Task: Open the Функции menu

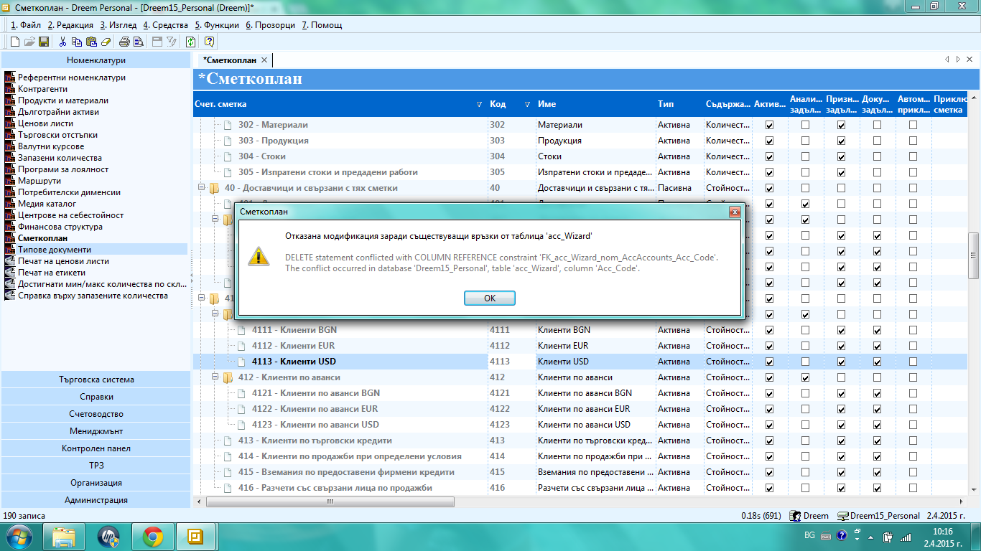Action: tap(217, 25)
